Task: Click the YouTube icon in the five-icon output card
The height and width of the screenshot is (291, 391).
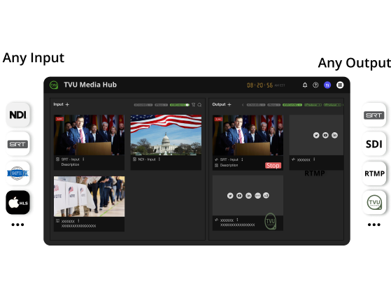Action: click(x=239, y=196)
